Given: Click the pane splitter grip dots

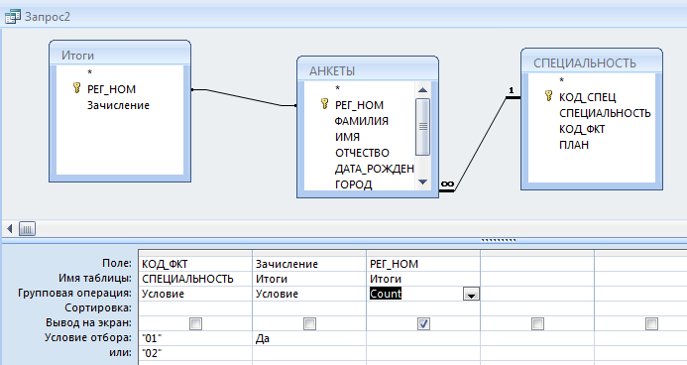Looking at the screenshot, I should point(499,240).
